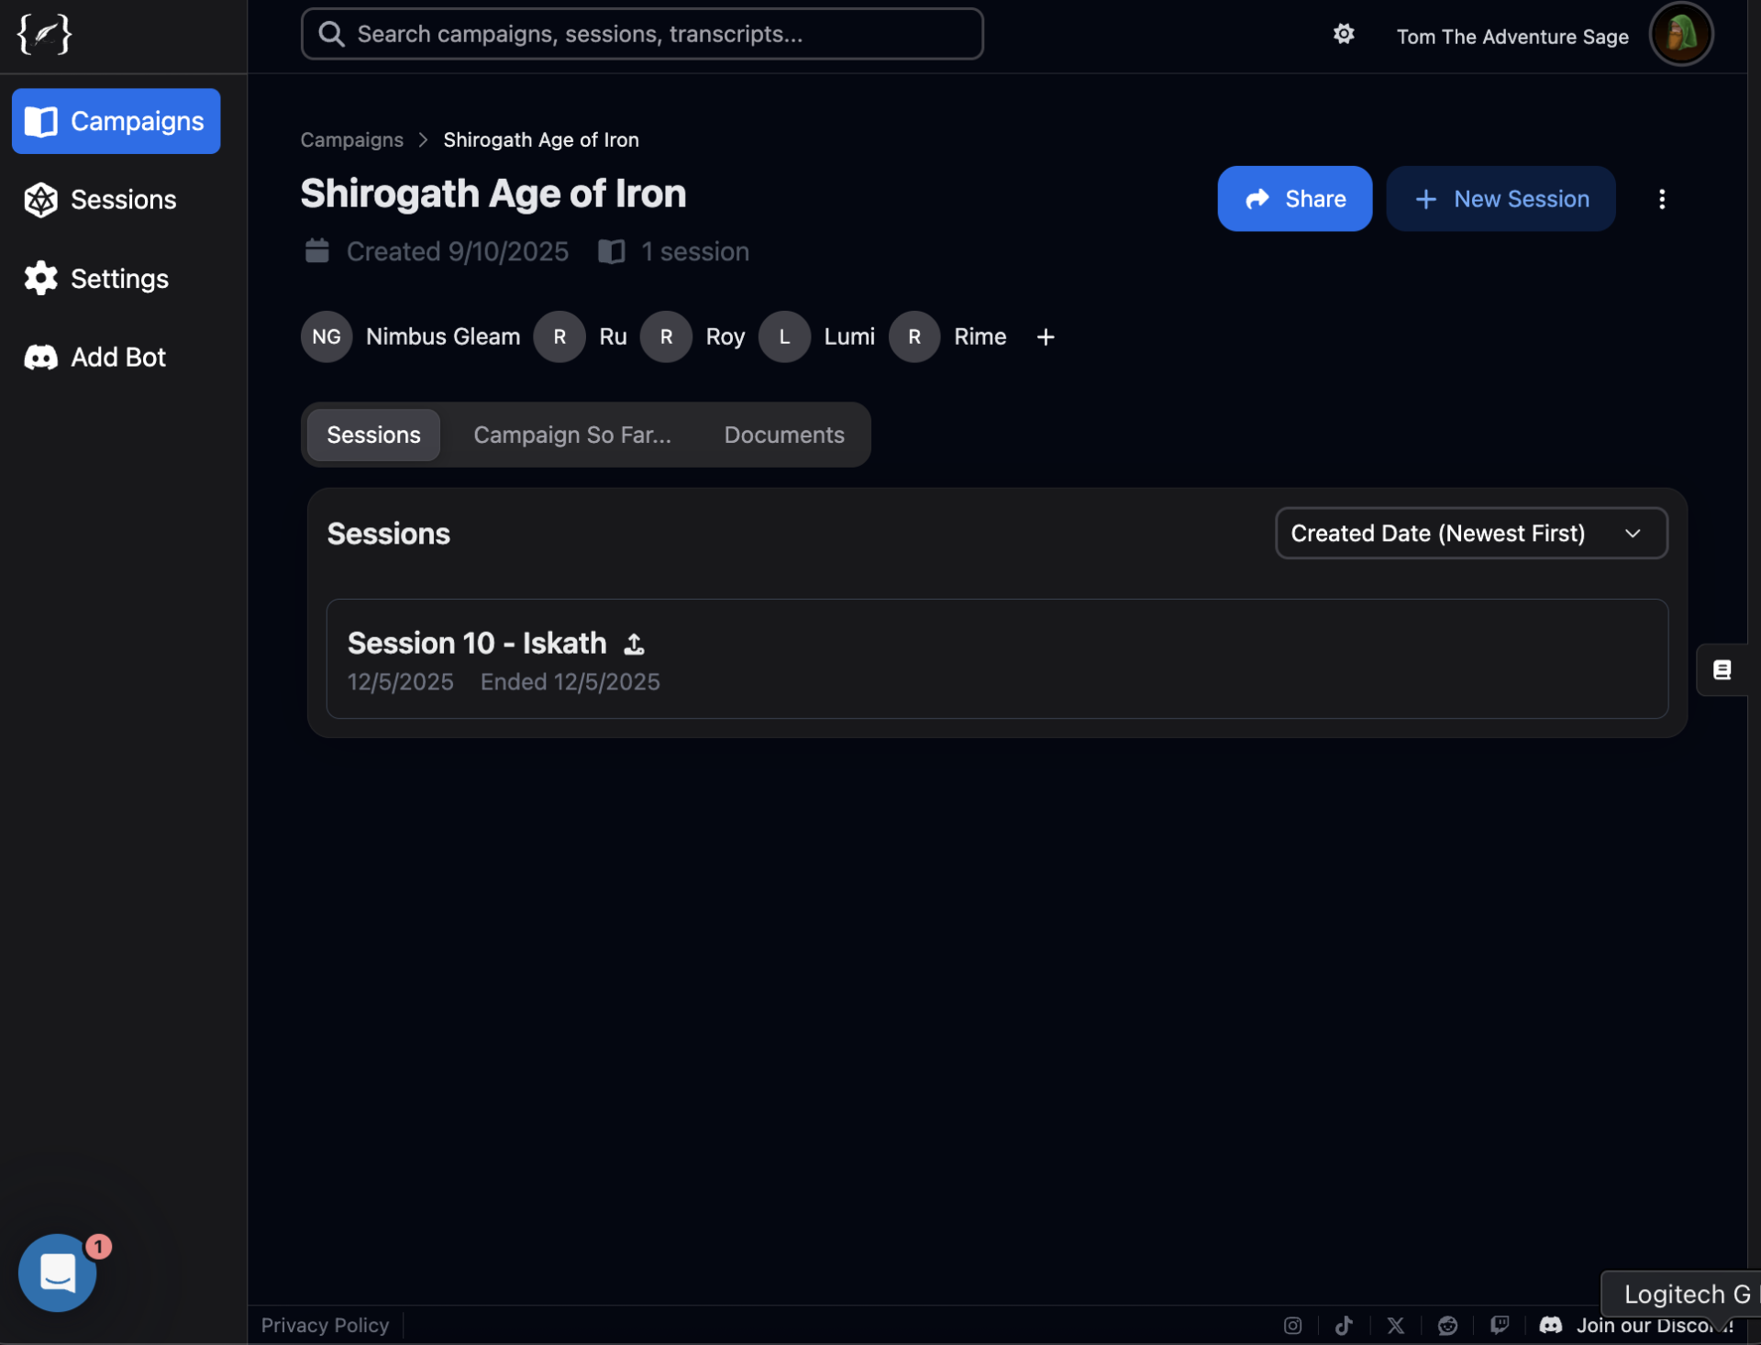Image resolution: width=1761 pixels, height=1345 pixels.
Task: Focus the Search campaigns, sessions, transcripts field
Action: point(642,34)
